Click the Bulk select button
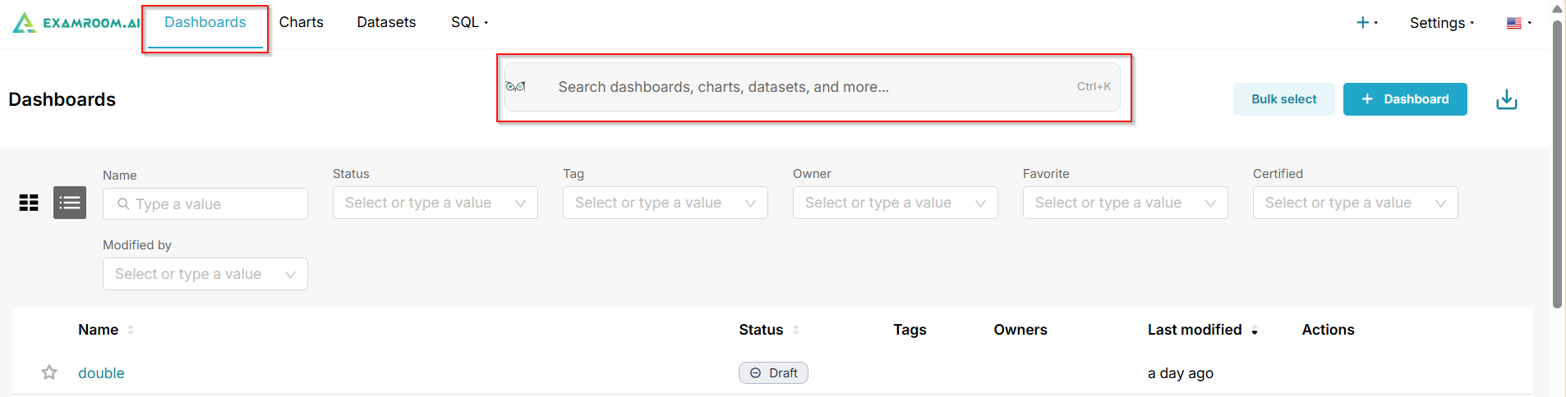The height and width of the screenshot is (397, 1566). point(1283,99)
